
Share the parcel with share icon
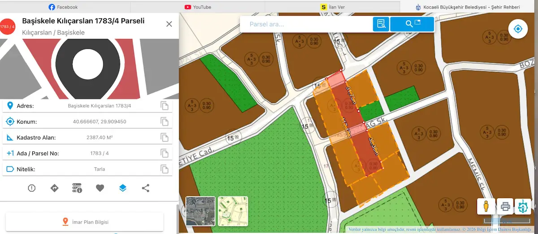pyautogui.click(x=145, y=188)
